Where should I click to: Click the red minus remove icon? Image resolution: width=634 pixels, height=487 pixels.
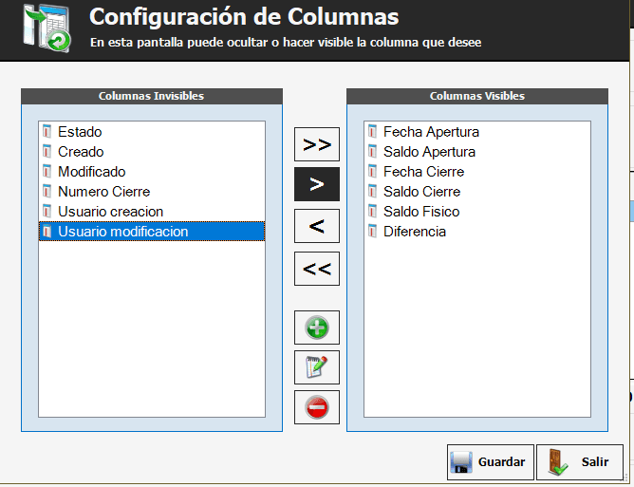pos(316,407)
